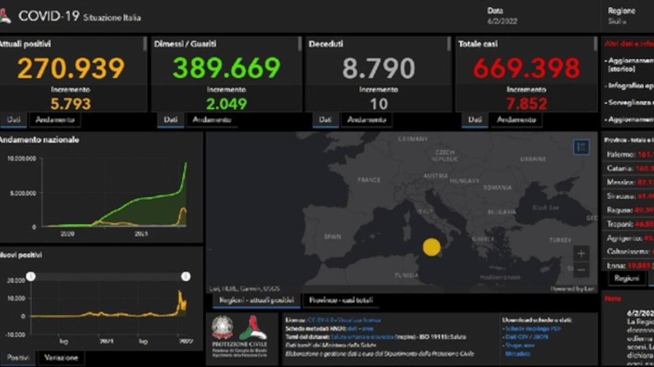The image size is (654, 367).
Task: Switch Nuovi positivi chart to Variazione
Action: (x=61, y=357)
